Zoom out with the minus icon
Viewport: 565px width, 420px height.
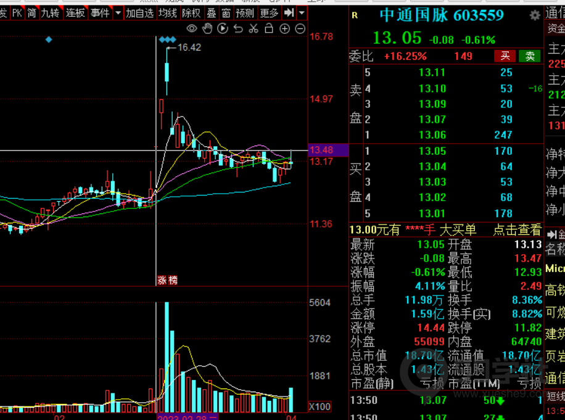point(300,28)
